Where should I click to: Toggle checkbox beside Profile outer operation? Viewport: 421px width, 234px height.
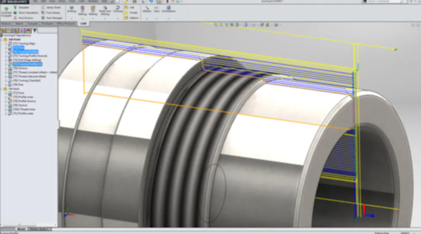click(5, 114)
